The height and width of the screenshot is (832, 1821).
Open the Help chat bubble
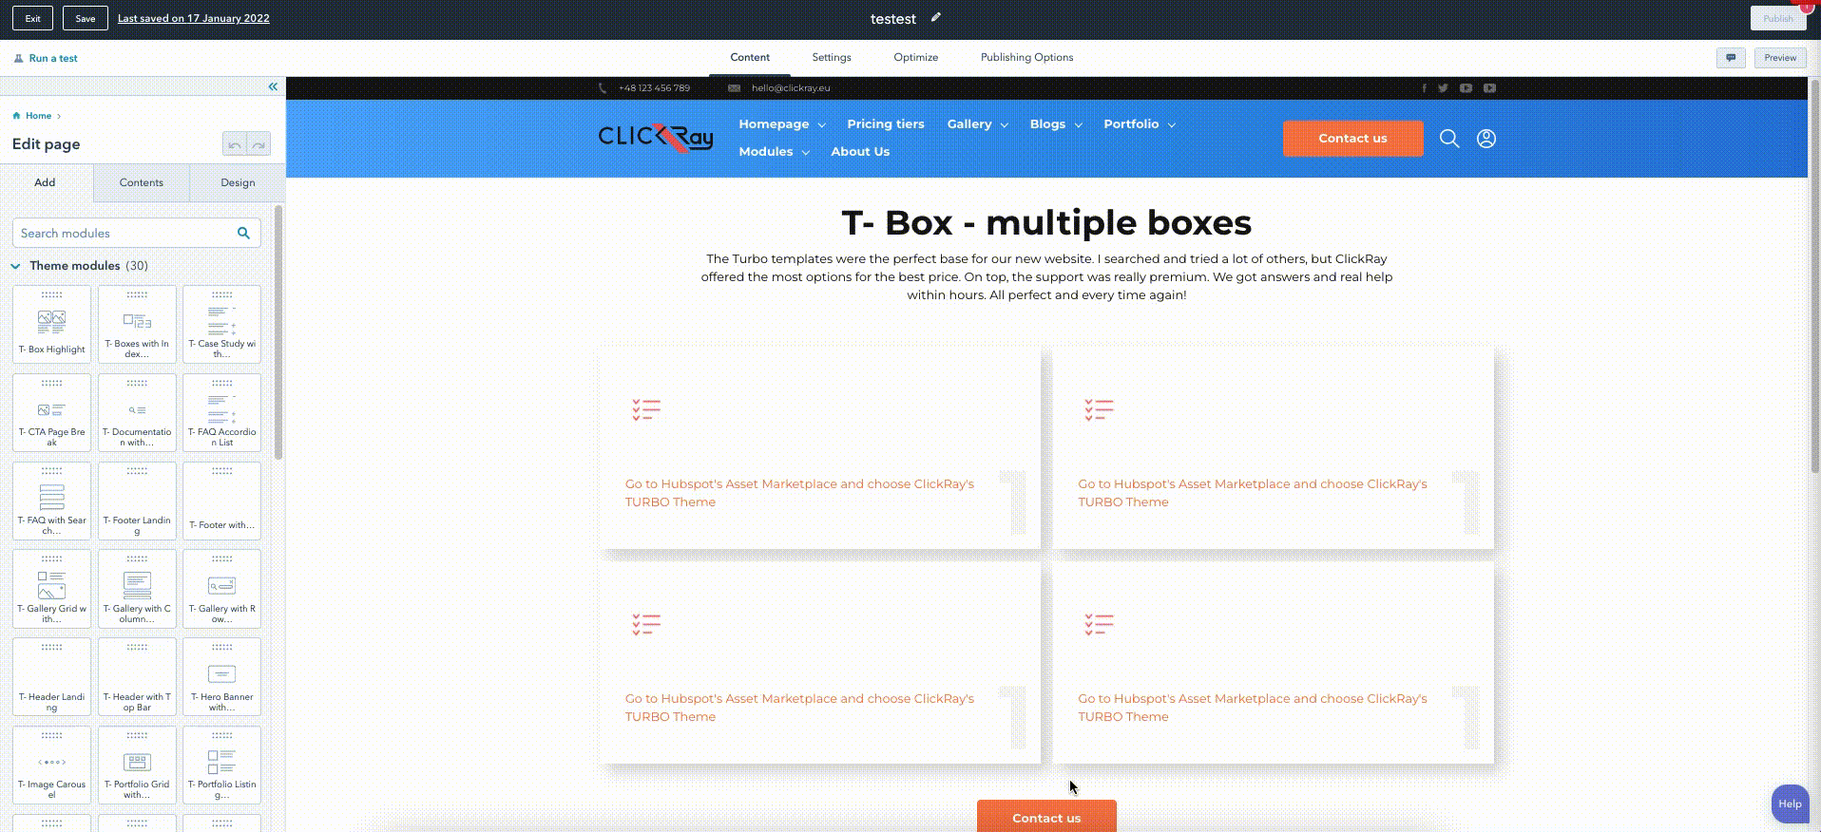[1791, 804]
